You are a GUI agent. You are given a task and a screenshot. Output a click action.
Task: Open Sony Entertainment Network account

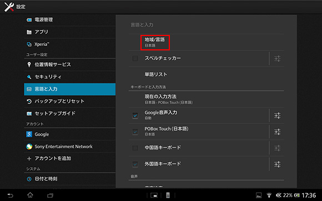[x=69, y=147]
